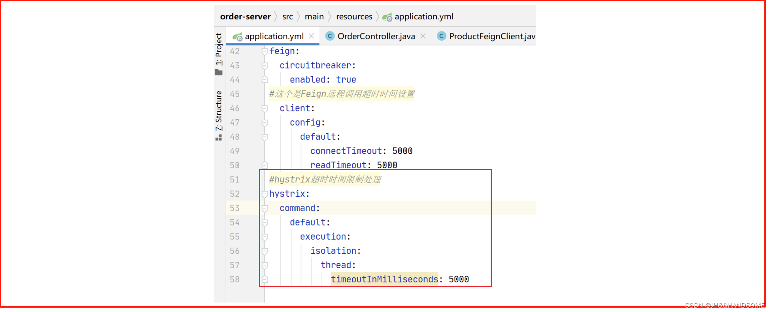This screenshot has width=771, height=312.
Task: Close the application.yml tab
Action: point(312,36)
